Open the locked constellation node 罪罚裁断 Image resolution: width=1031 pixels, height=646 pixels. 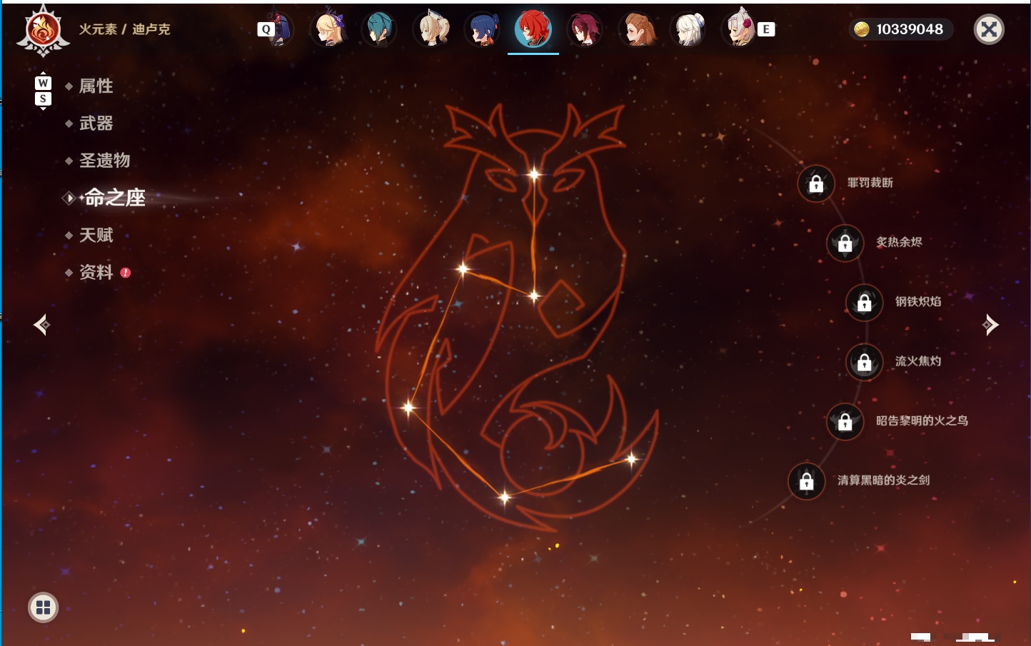click(x=816, y=183)
